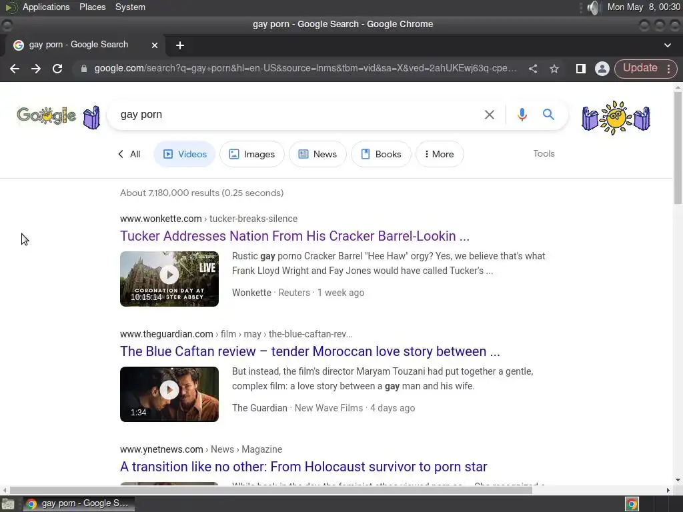Expand the tab search dropdown
Viewport: 683px width, 512px height.
pos(667,45)
